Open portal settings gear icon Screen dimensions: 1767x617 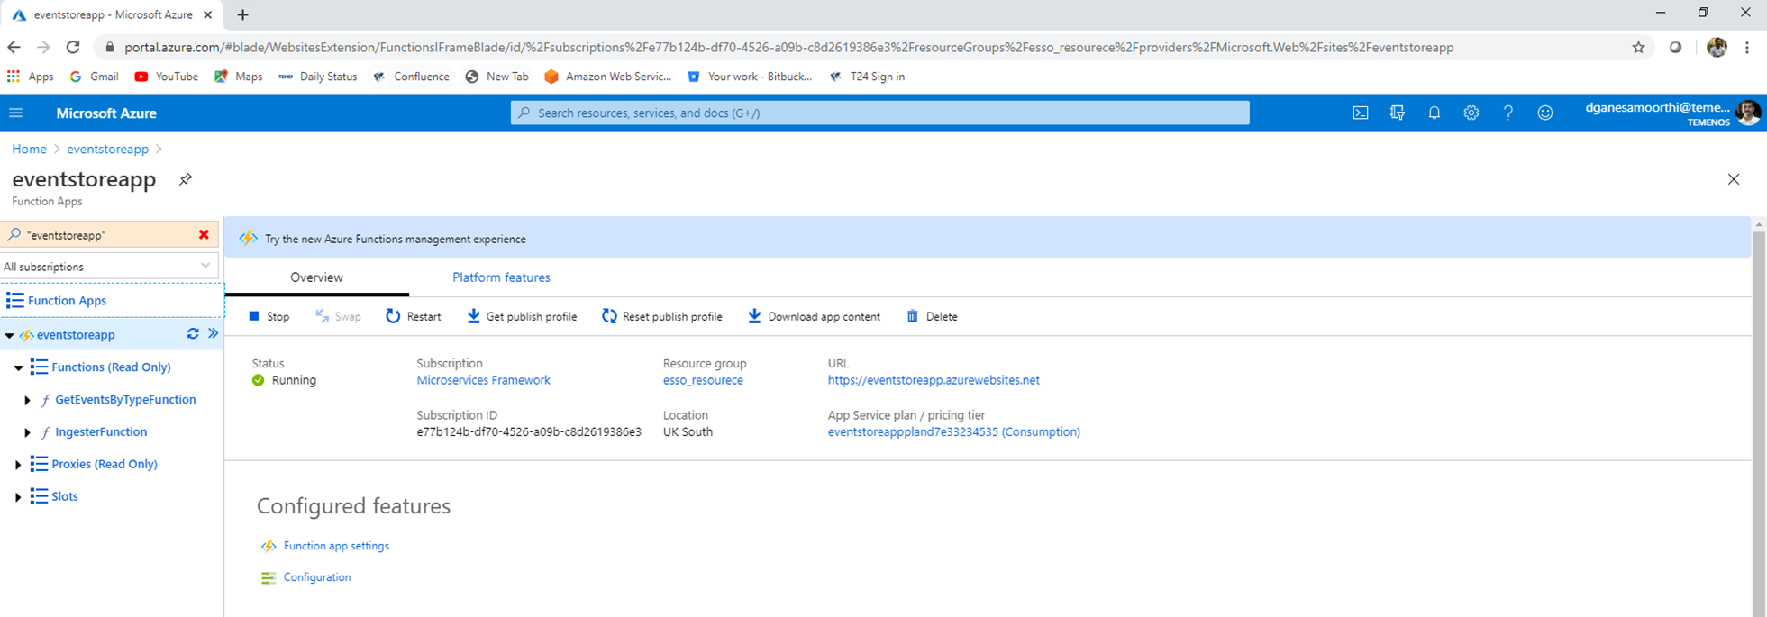coord(1471,113)
